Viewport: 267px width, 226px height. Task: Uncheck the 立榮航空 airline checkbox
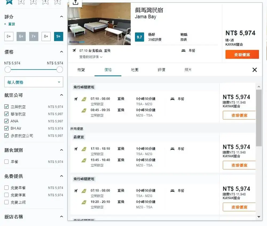pyautogui.click(x=7, y=107)
